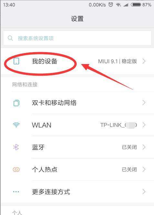The width and height of the screenshot is (154, 215).
Task: Expand the 双卡和移动网络 chevron
Action: coord(144,103)
